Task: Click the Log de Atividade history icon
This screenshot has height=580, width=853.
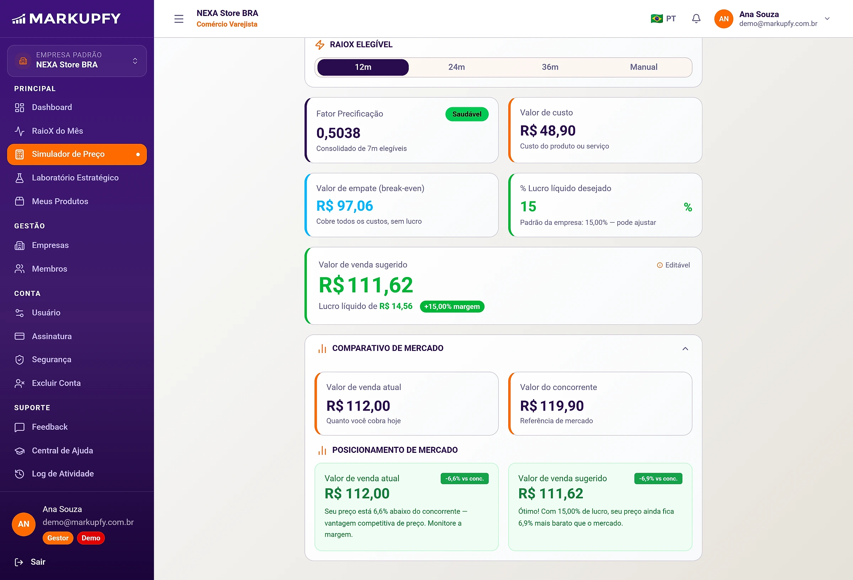Action: (x=20, y=473)
